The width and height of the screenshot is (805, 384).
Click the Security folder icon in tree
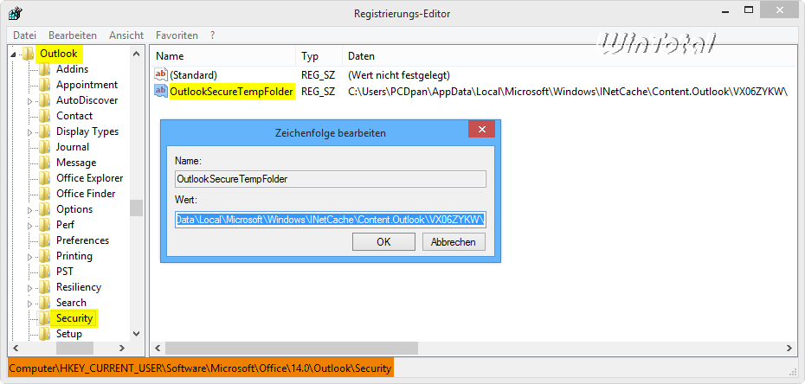tap(45, 318)
